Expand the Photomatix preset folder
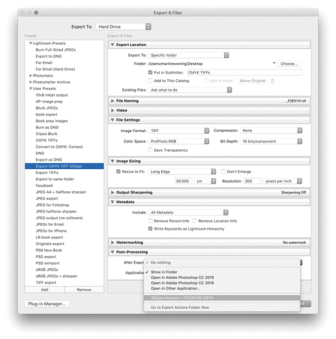The width and height of the screenshot is (336, 339). (x=31, y=76)
